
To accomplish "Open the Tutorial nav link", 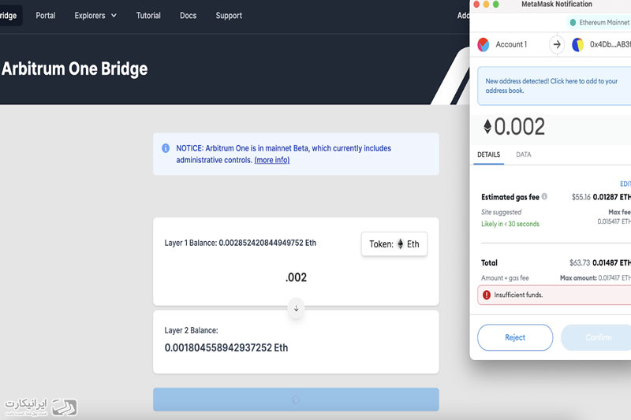I will (x=148, y=16).
